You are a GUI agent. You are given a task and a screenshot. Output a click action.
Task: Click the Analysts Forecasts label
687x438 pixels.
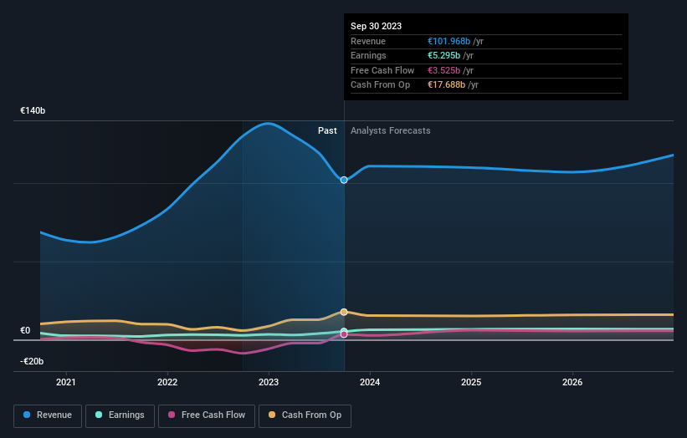[x=391, y=130]
